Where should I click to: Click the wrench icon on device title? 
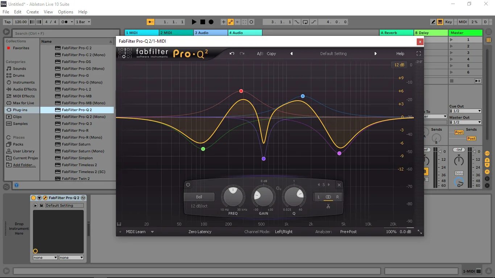[x=45, y=198]
